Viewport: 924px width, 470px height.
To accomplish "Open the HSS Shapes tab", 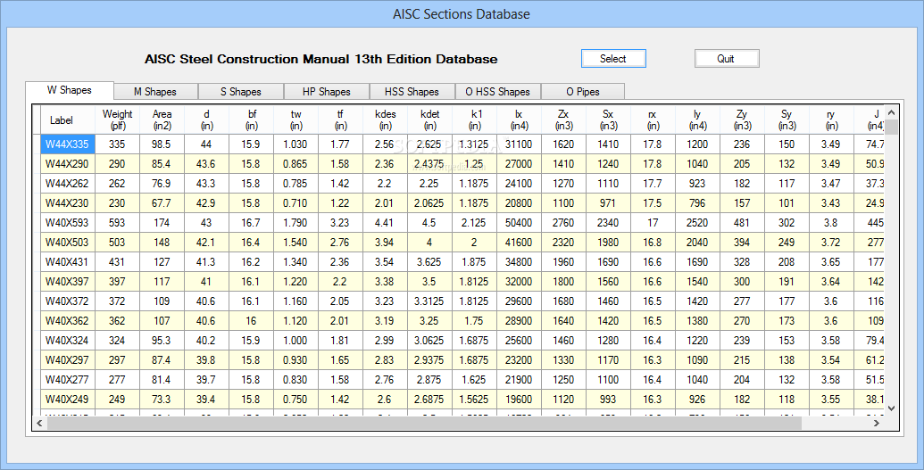I will [412, 92].
